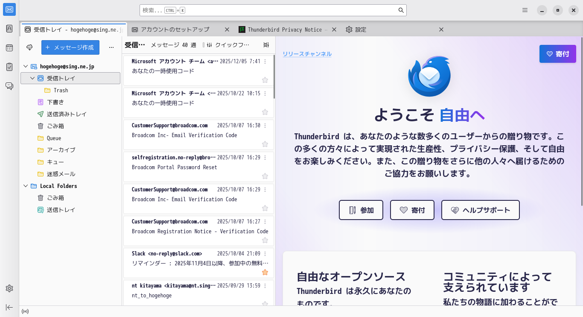
Task: Star the Broadcom Registration Notice message
Action: point(265,240)
